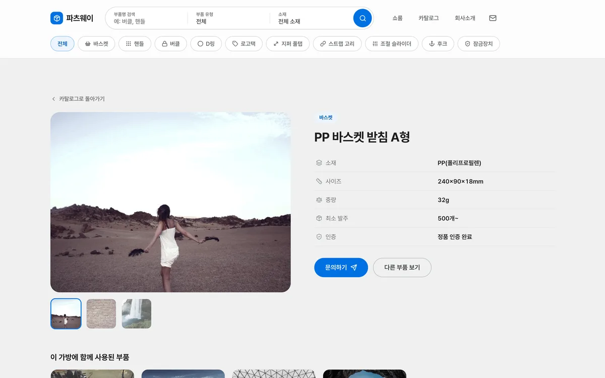
Task: Click the 문의하기 button
Action: pos(341,268)
